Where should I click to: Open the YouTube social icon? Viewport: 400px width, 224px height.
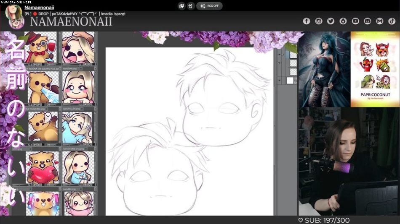355,21
